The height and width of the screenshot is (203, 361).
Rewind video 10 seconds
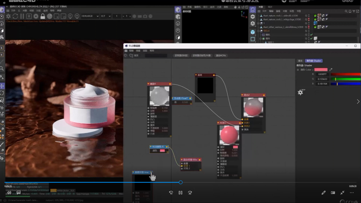[x=171, y=193]
